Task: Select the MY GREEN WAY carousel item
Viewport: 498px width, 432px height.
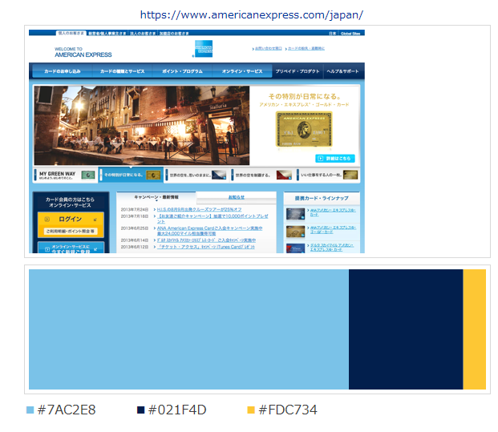Action: 66,175
